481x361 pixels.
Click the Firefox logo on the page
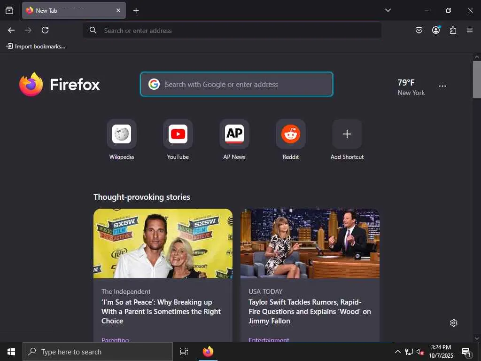60,85
